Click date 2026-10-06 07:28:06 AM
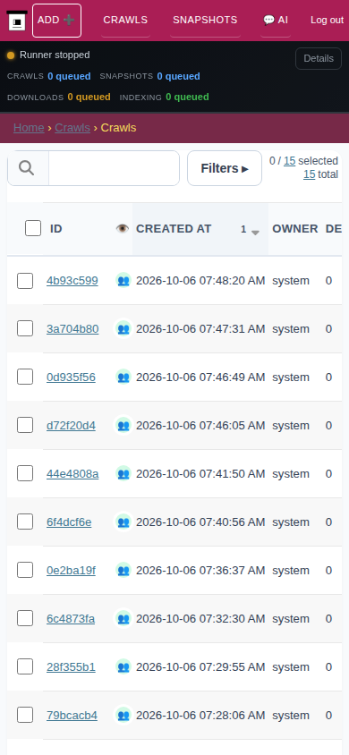The height and width of the screenshot is (755, 349). (x=200, y=715)
